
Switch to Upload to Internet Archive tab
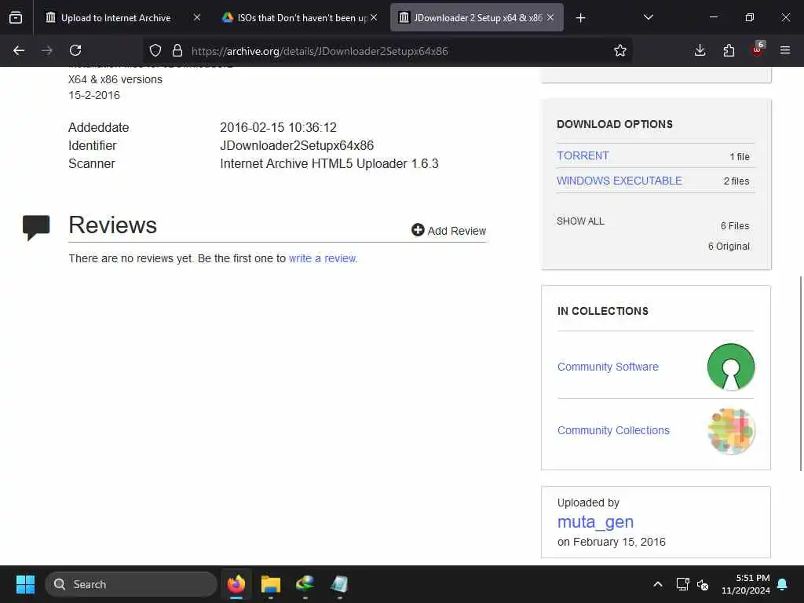pyautogui.click(x=115, y=18)
